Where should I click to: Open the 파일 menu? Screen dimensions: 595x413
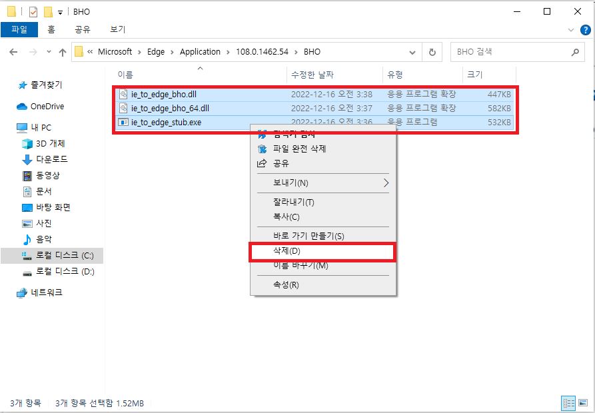coord(19,29)
